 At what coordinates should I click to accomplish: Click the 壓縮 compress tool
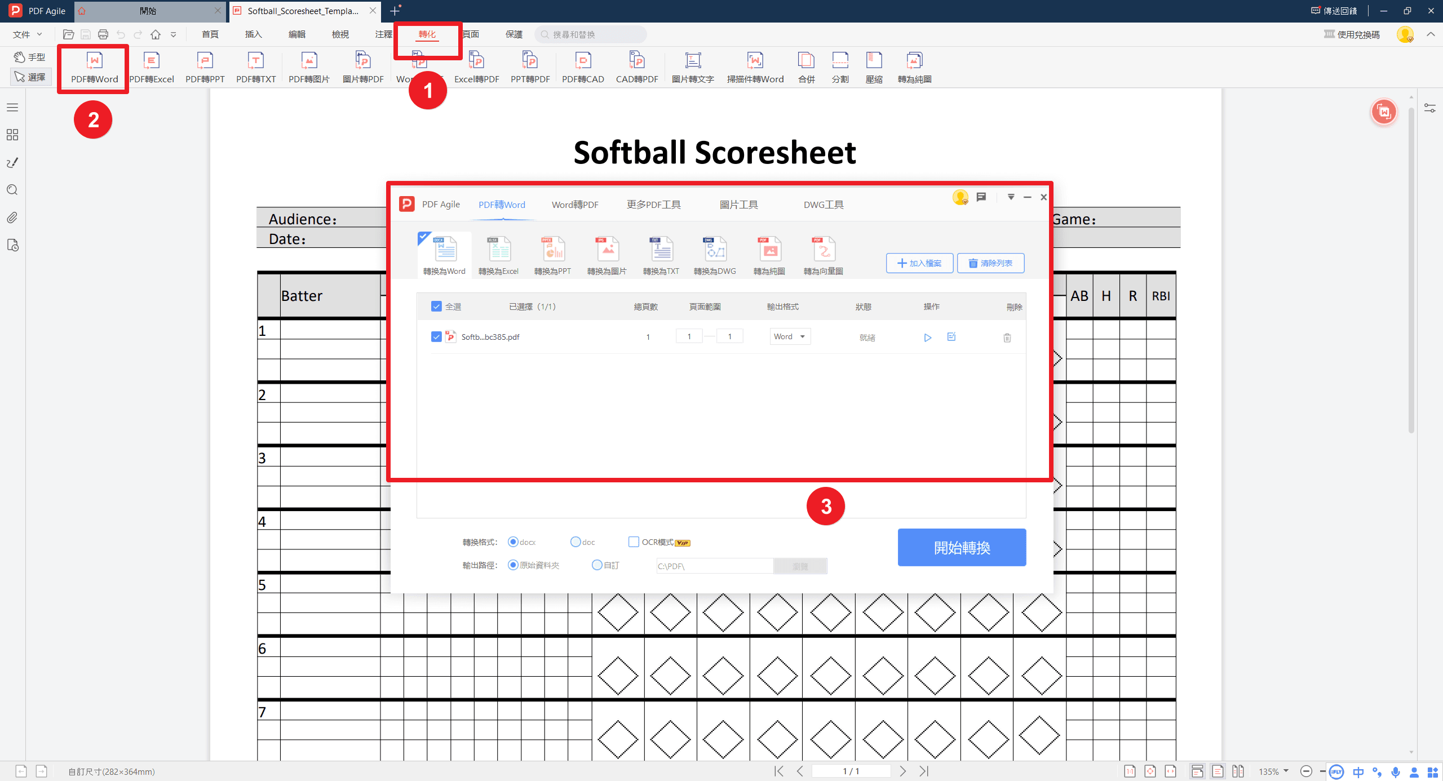pos(874,68)
